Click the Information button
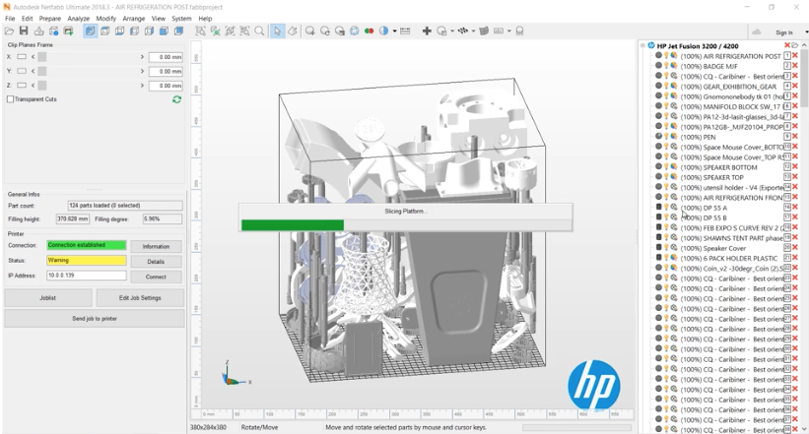Image resolution: width=809 pixels, height=434 pixels. tap(156, 246)
